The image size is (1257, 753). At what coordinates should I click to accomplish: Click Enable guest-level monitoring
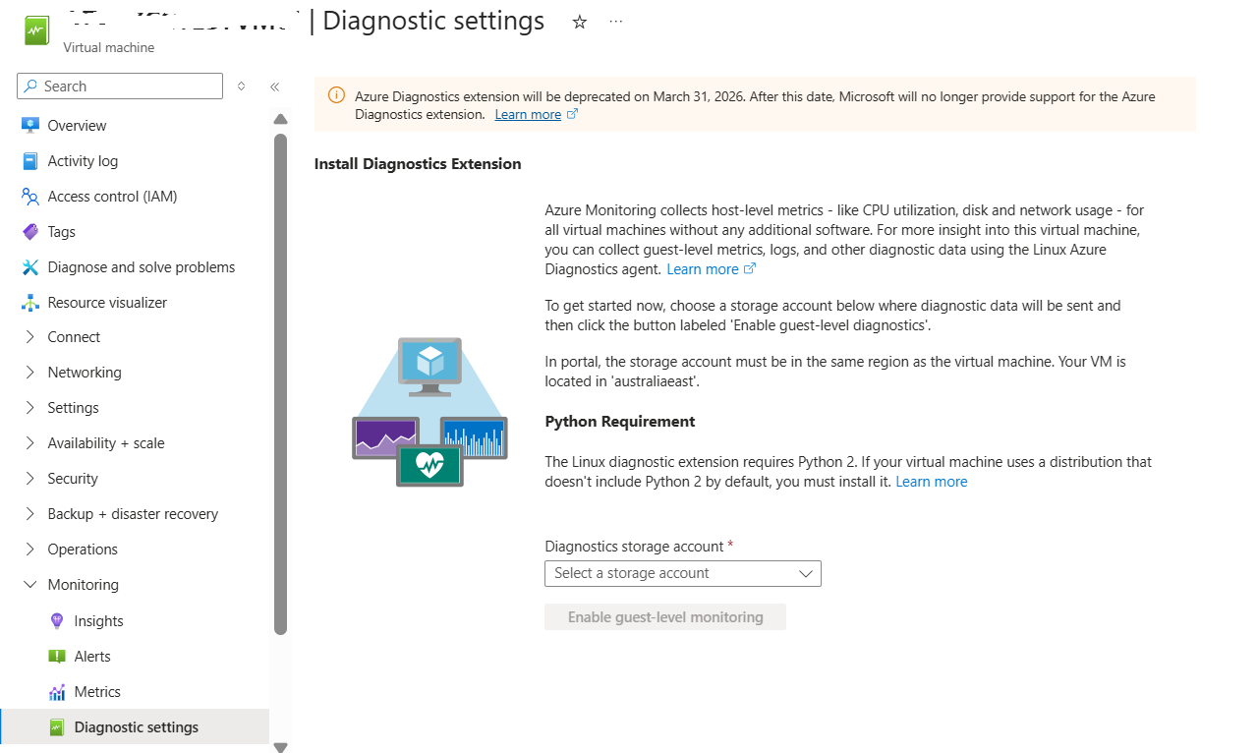[664, 616]
